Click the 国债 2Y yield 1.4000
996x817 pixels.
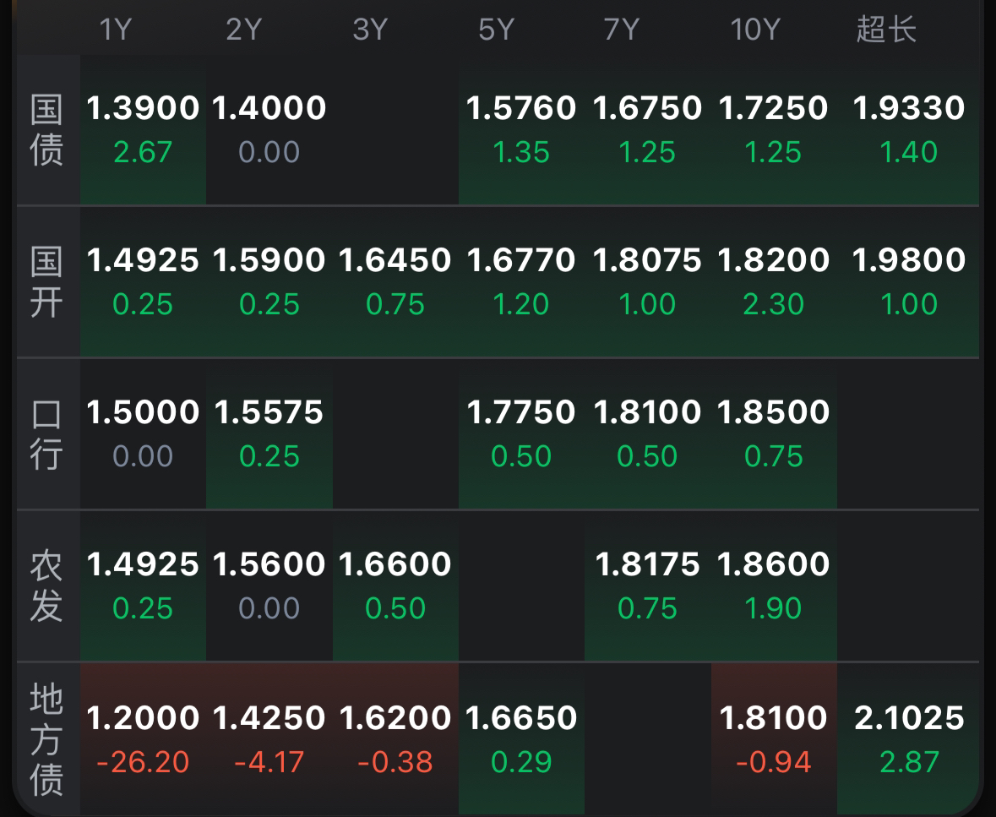(x=269, y=108)
